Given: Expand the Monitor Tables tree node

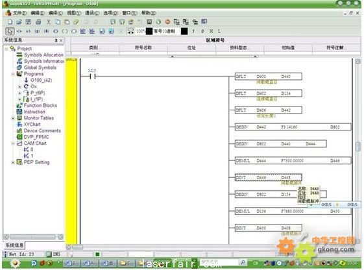Looking at the screenshot, I should pos(13,118).
